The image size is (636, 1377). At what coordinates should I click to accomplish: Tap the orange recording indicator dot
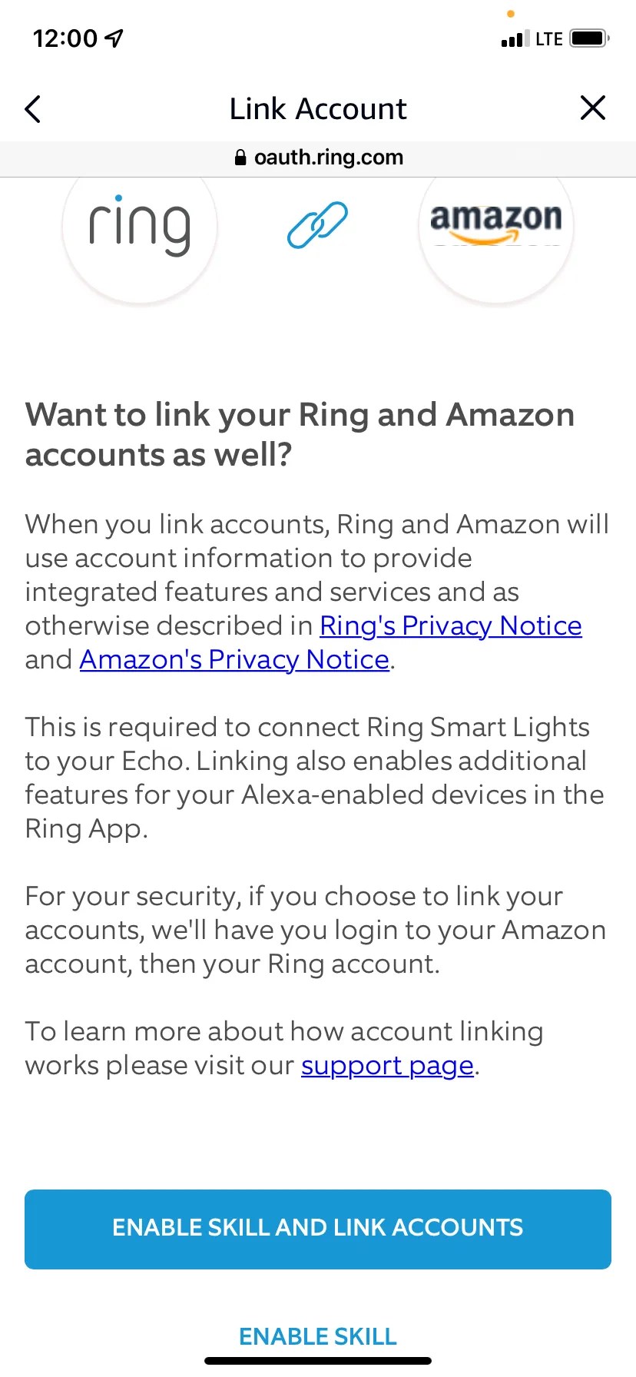pos(510,13)
